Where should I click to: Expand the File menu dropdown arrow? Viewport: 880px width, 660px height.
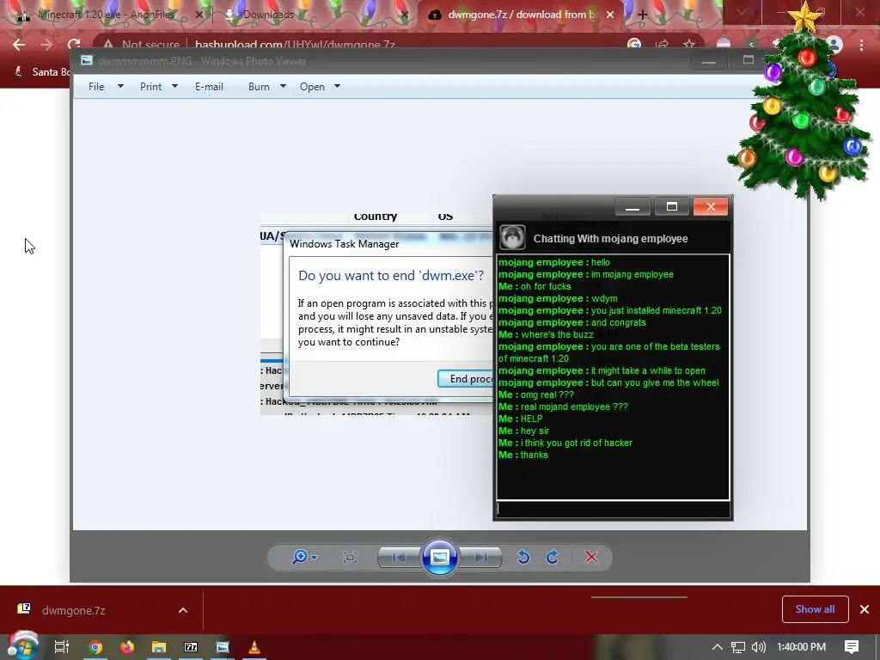(120, 86)
